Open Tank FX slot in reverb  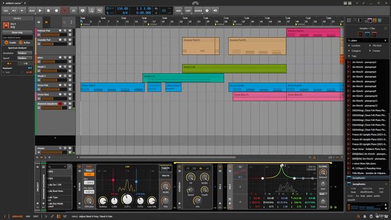pos(166,169)
